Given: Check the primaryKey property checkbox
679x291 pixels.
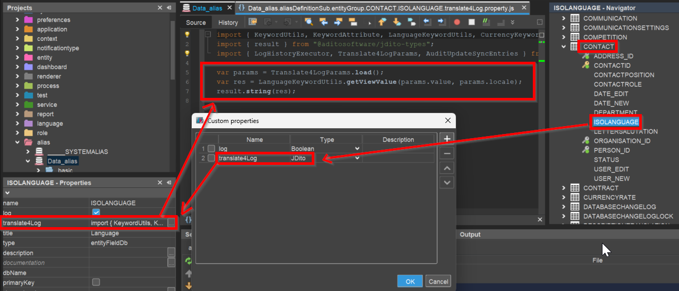Looking at the screenshot, I should tap(96, 282).
